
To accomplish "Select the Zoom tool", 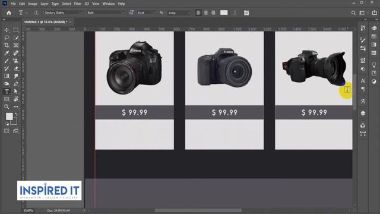I will click(x=7, y=107).
